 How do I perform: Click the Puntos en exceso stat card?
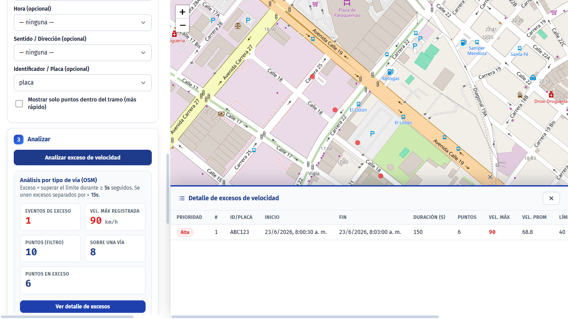(x=83, y=280)
